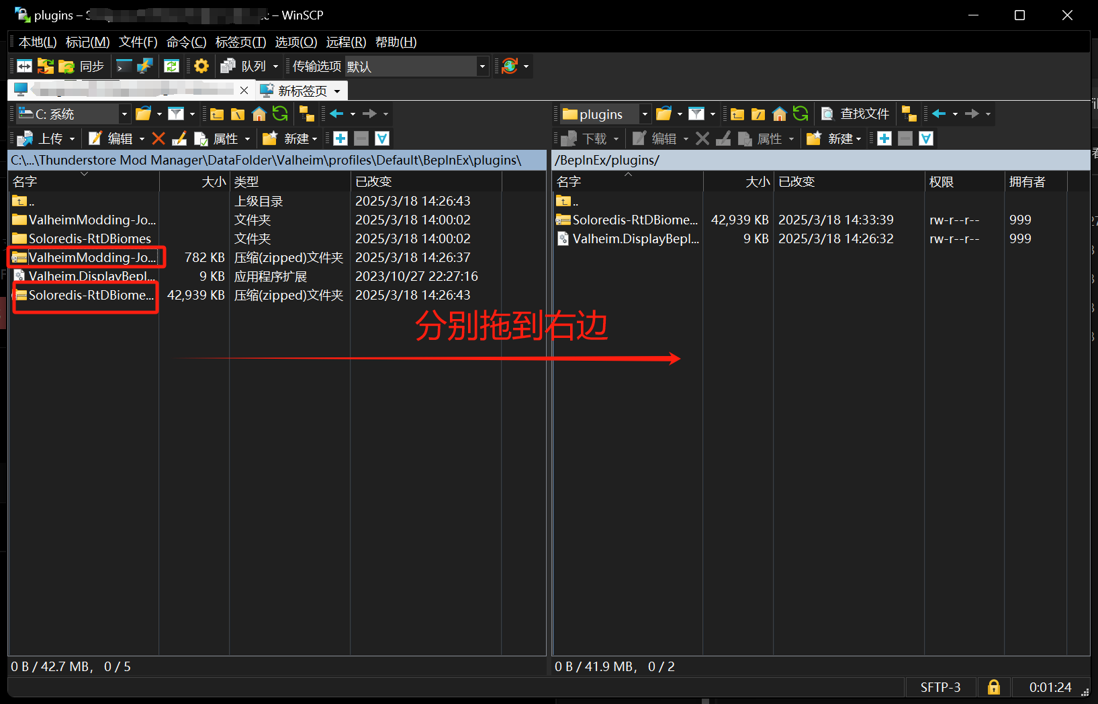Click the local panel open directory icon

click(x=143, y=114)
